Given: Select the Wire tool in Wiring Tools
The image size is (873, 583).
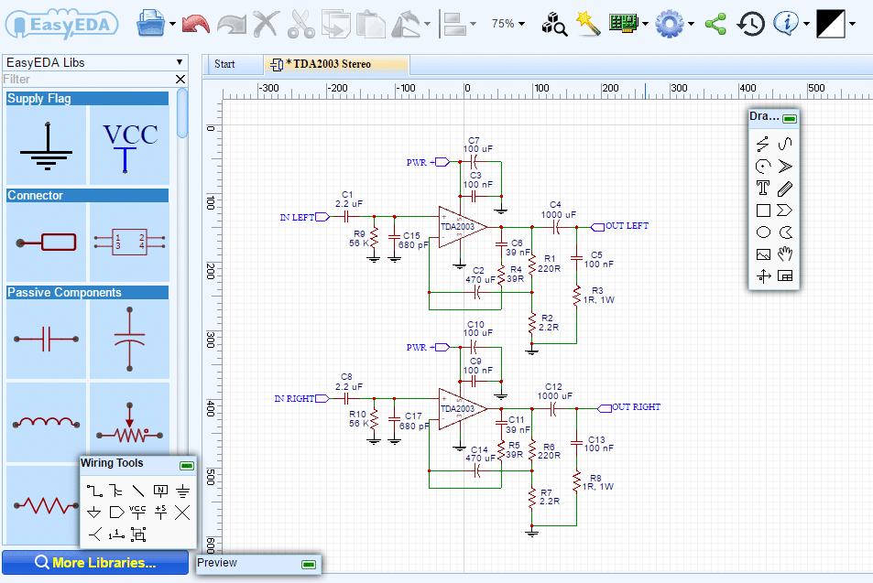Looking at the screenshot, I should coord(94,491).
